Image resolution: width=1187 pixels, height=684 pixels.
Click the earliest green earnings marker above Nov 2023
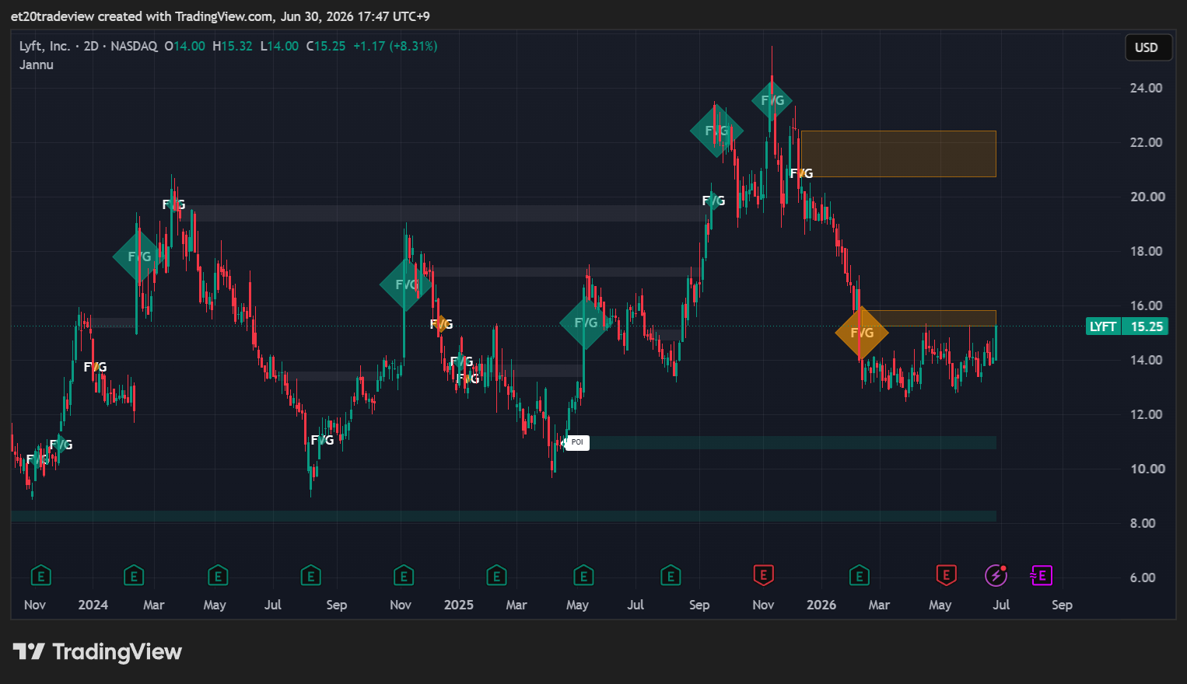(x=40, y=576)
